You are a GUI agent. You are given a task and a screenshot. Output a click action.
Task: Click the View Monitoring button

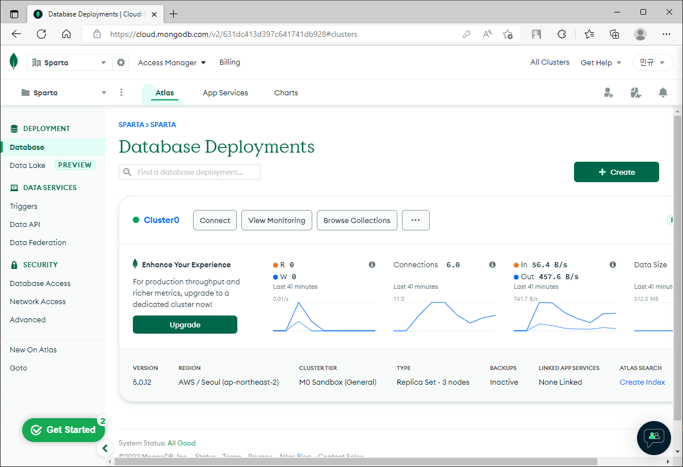276,220
